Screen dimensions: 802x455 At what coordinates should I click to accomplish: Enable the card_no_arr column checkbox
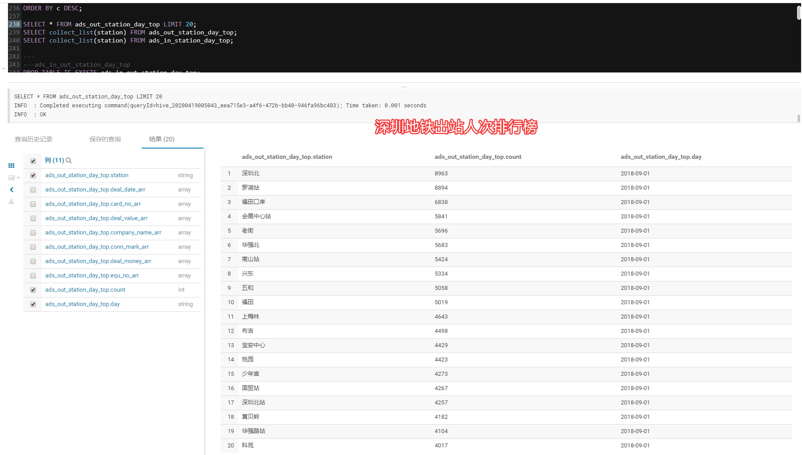click(33, 204)
